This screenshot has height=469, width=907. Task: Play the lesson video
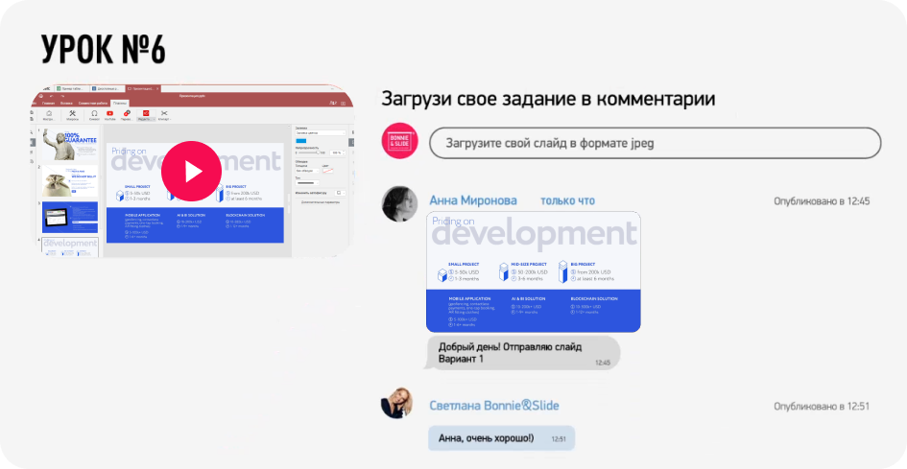coord(187,172)
